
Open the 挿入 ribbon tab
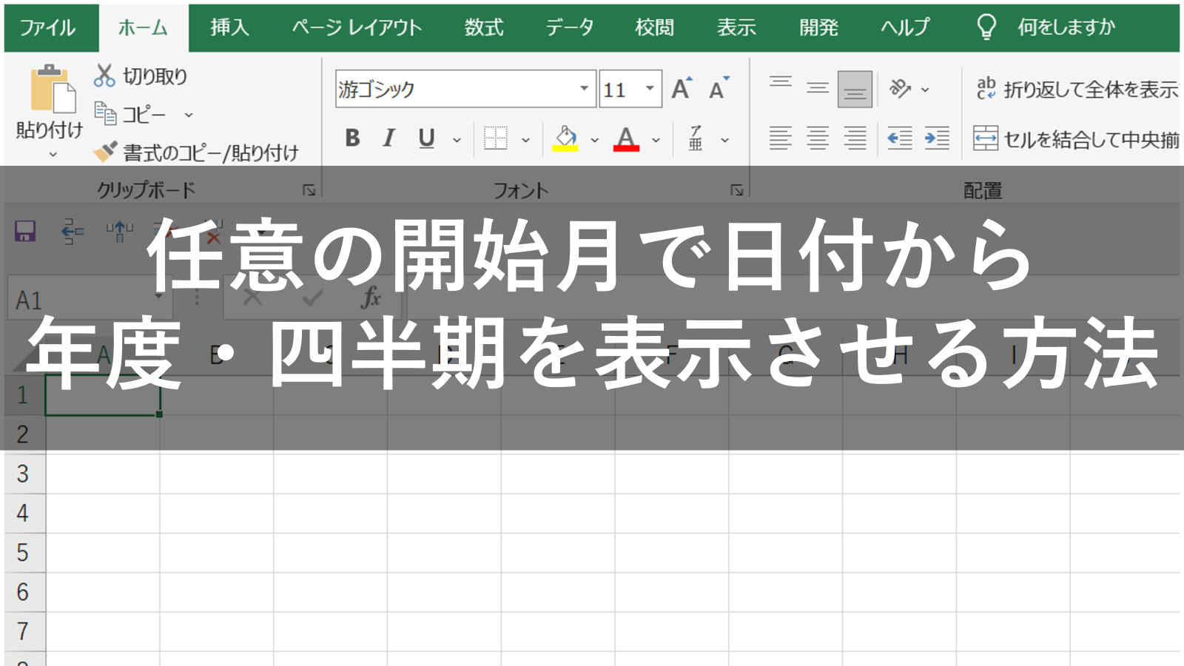point(229,28)
